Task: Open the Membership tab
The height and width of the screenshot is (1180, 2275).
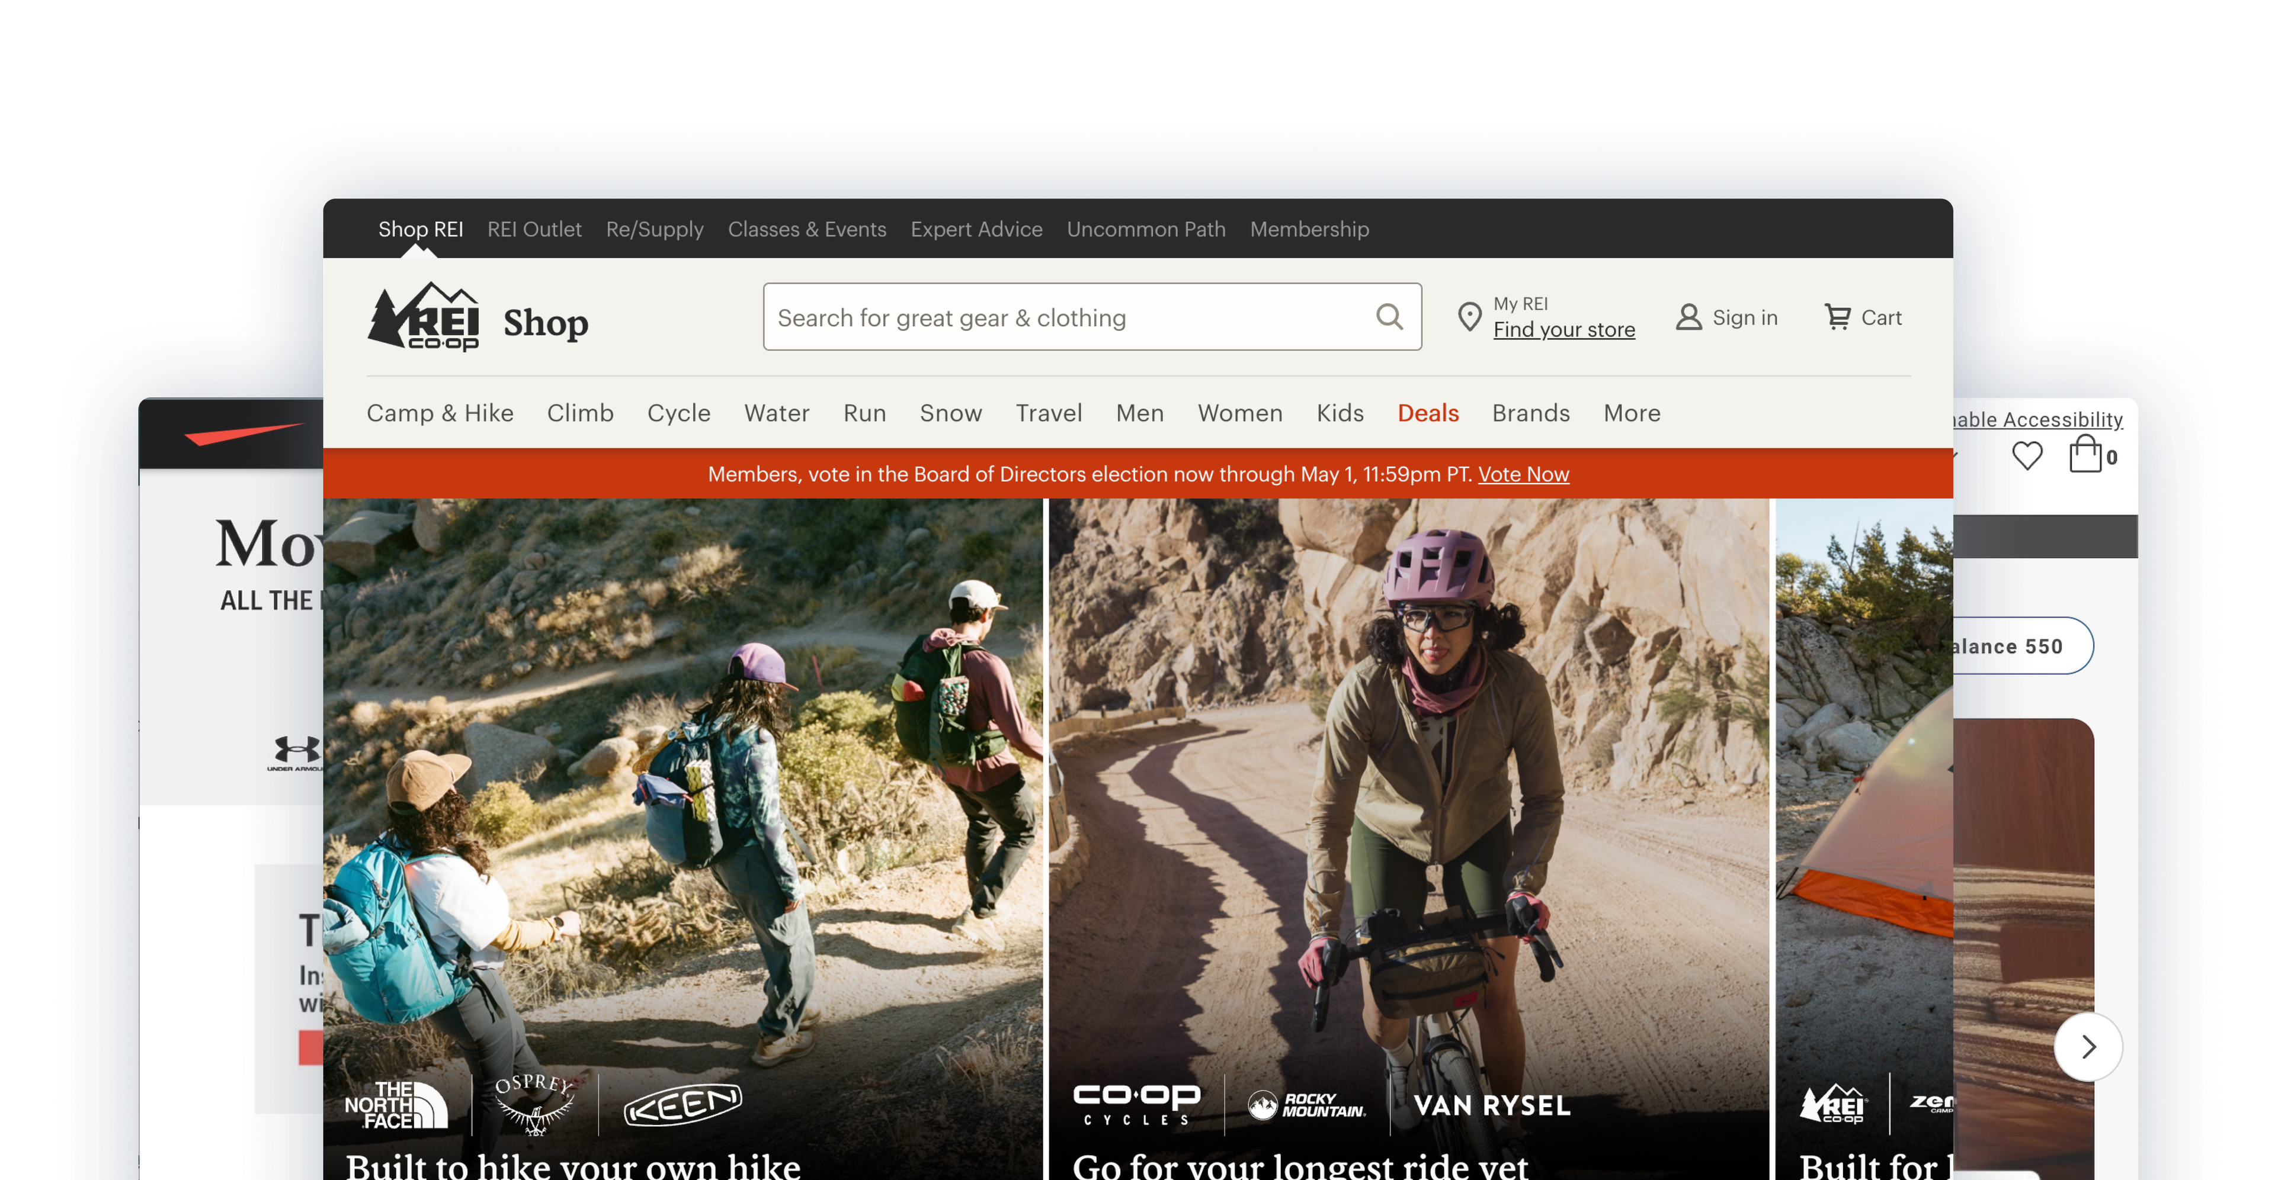Action: [x=1309, y=230]
